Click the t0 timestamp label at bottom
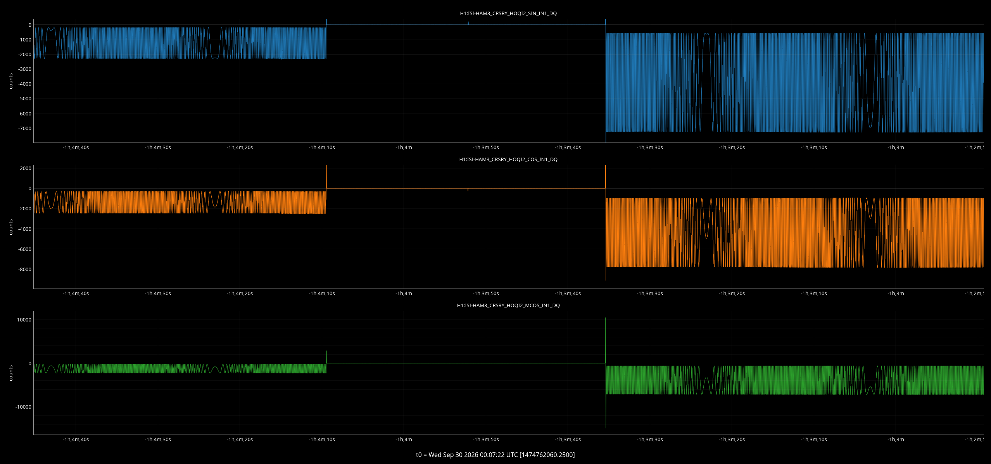Viewport: 991px width, 464px height. (x=495, y=455)
